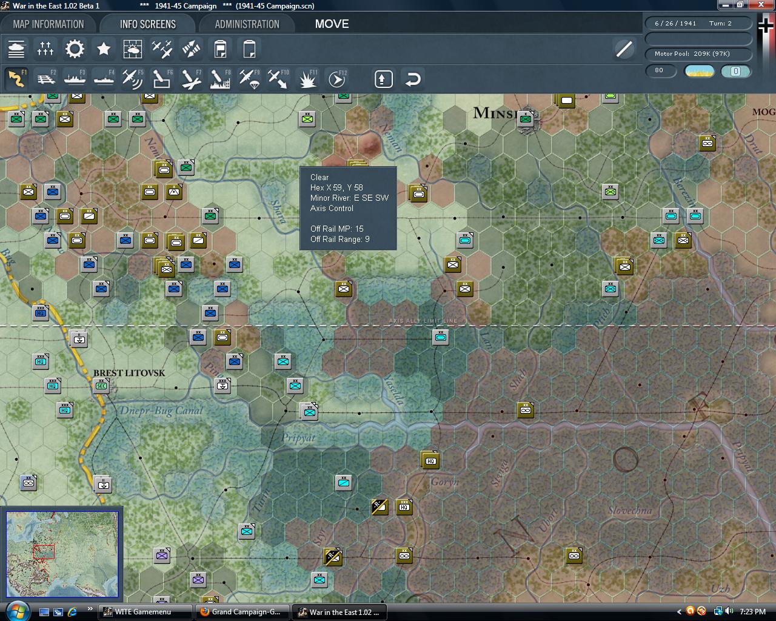The width and height of the screenshot is (776, 621).
Task: Click the sky-and-ground weather pill indicator
Action: pyautogui.click(x=699, y=71)
